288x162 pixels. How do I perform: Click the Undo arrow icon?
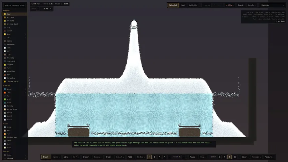(x=204, y=5)
